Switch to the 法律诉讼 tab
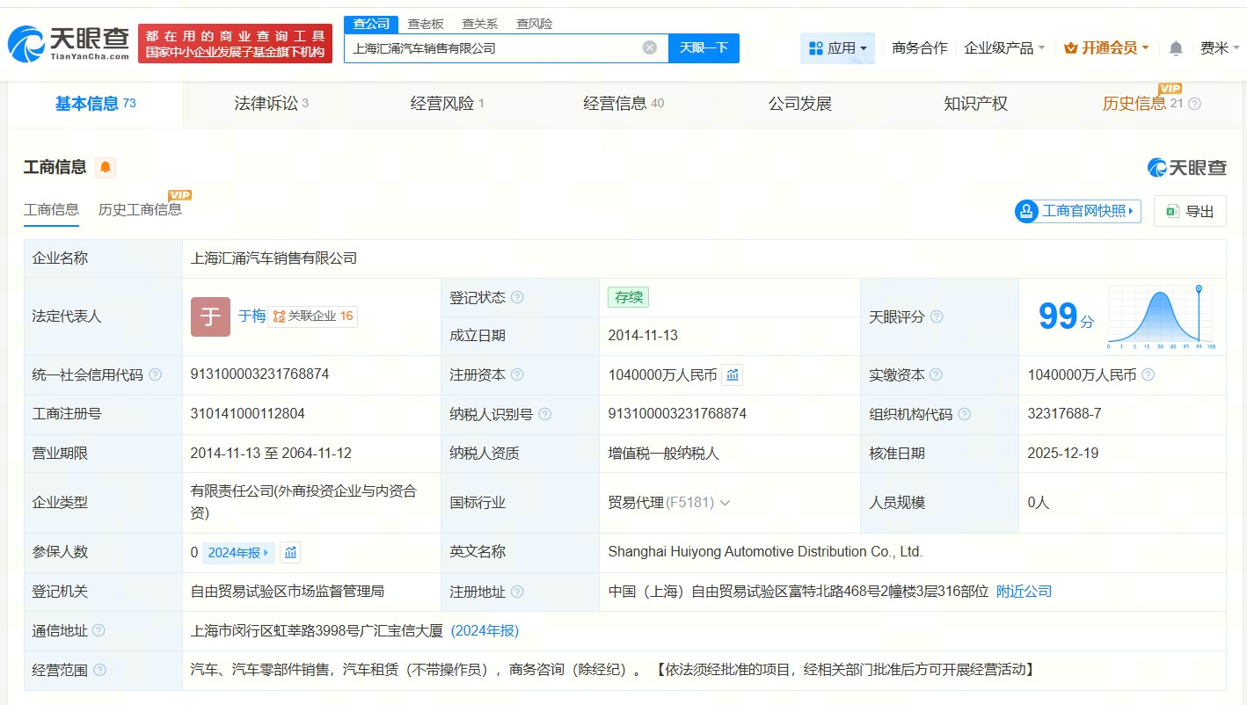Viewport: 1247px width, 705px height. point(271,104)
